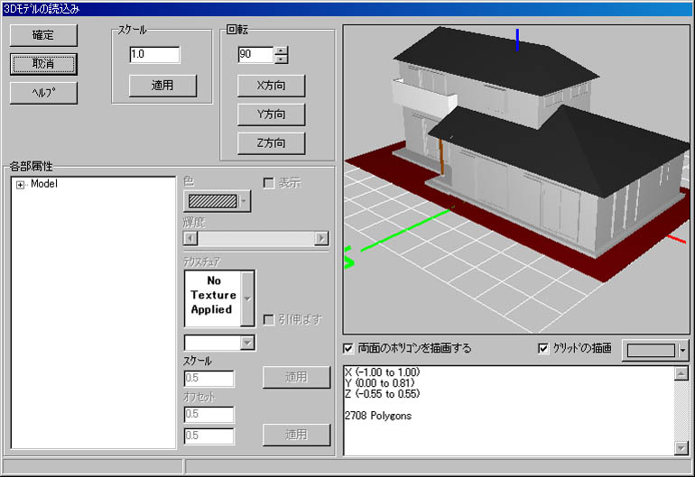The image size is (695, 477).
Task: Click the texture scale field showing 0.5
Action: (x=208, y=378)
